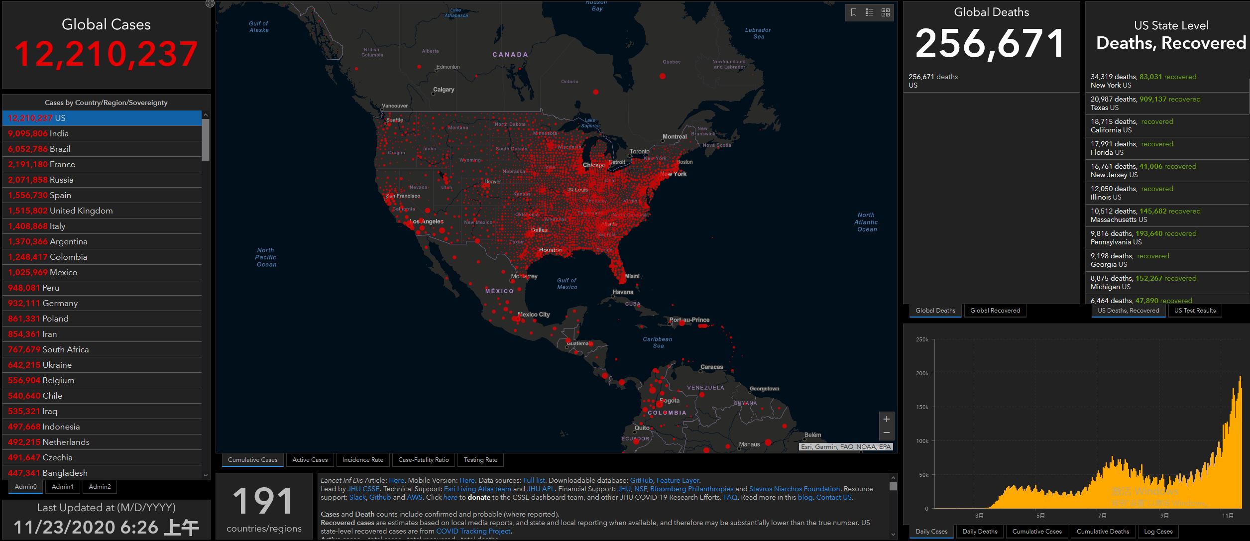Switch map layer to Active Cases
This screenshot has width=1250, height=541.
pos(310,460)
